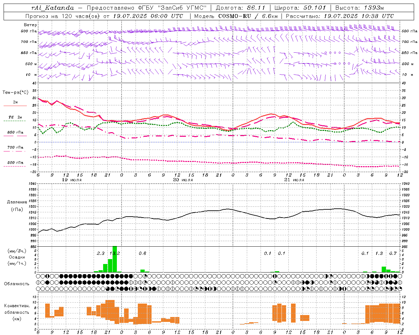
Task: Select the 700 гПа entry in temperature legend
Action: tap(15, 148)
